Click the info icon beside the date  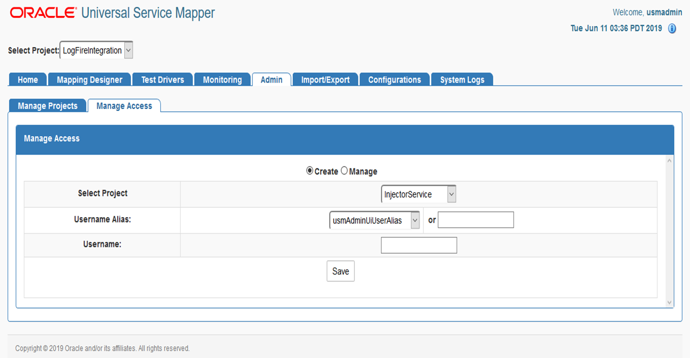point(672,29)
